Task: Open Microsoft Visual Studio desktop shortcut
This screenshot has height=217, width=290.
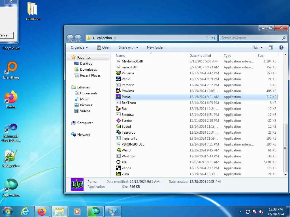Action: [11, 133]
